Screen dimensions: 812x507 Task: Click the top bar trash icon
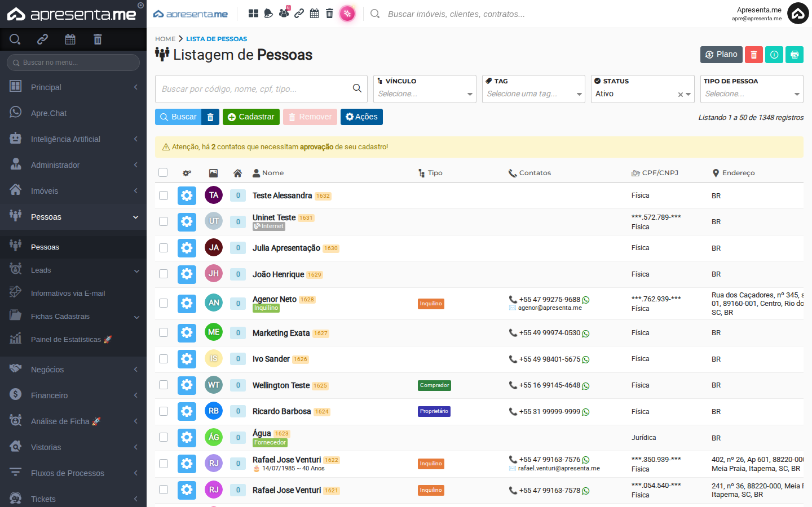coord(329,14)
